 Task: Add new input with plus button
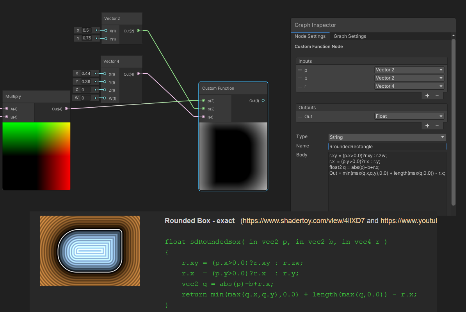click(x=427, y=96)
